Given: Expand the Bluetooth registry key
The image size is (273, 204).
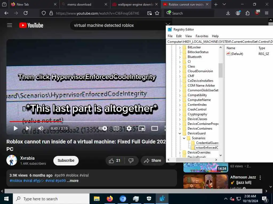Looking at the screenshot, I should 180,57.
